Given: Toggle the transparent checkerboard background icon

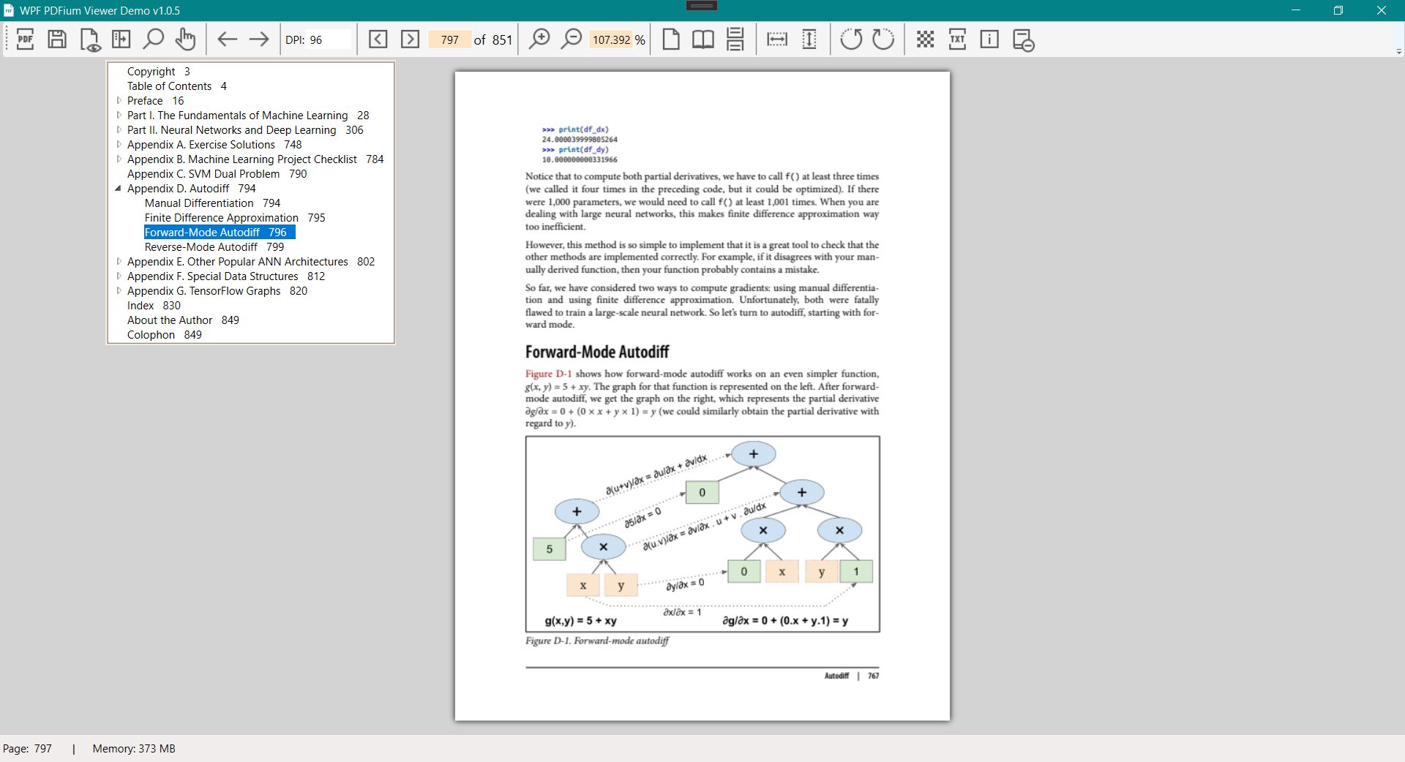Looking at the screenshot, I should (x=926, y=39).
